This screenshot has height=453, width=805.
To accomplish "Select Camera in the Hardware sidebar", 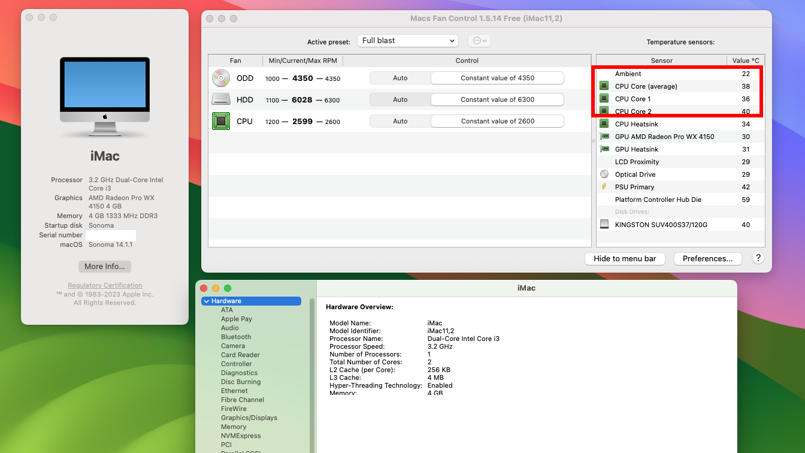I will [233, 346].
